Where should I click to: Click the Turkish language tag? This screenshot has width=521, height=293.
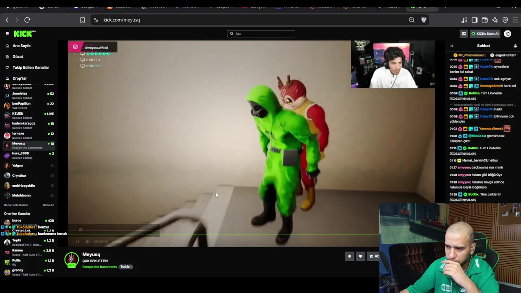point(126,267)
